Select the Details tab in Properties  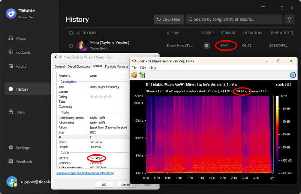pos(97,66)
